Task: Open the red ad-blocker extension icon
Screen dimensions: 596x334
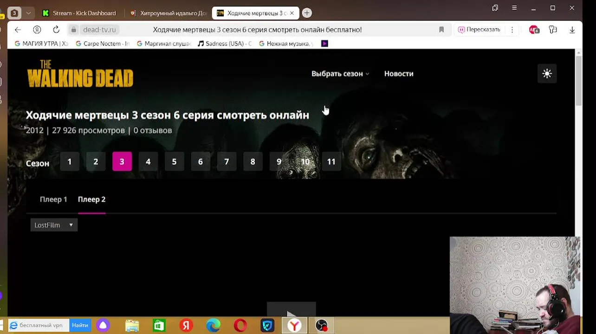Action: click(534, 30)
